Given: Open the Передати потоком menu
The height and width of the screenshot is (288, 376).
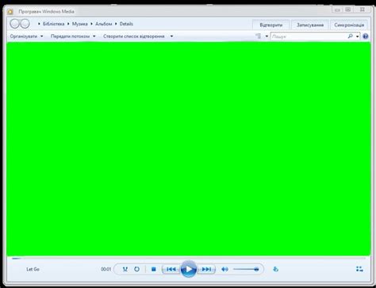Looking at the screenshot, I should click(x=73, y=36).
